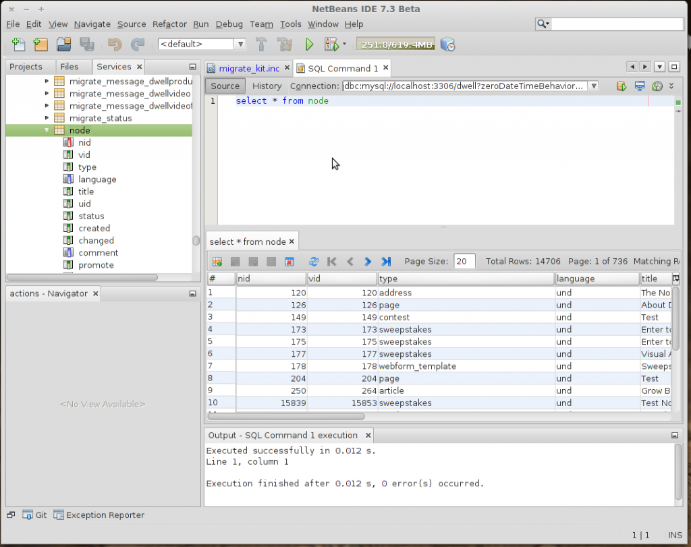Click the New File toolbar icon

click(x=18, y=45)
